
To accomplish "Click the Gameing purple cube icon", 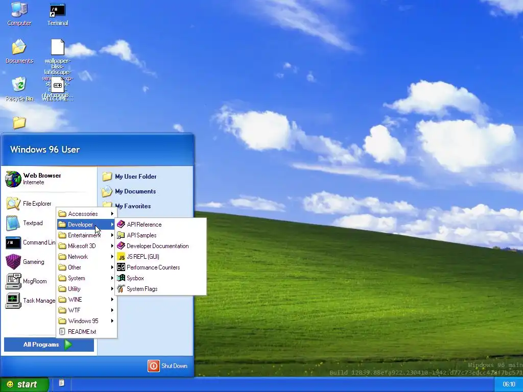I will pos(13,262).
